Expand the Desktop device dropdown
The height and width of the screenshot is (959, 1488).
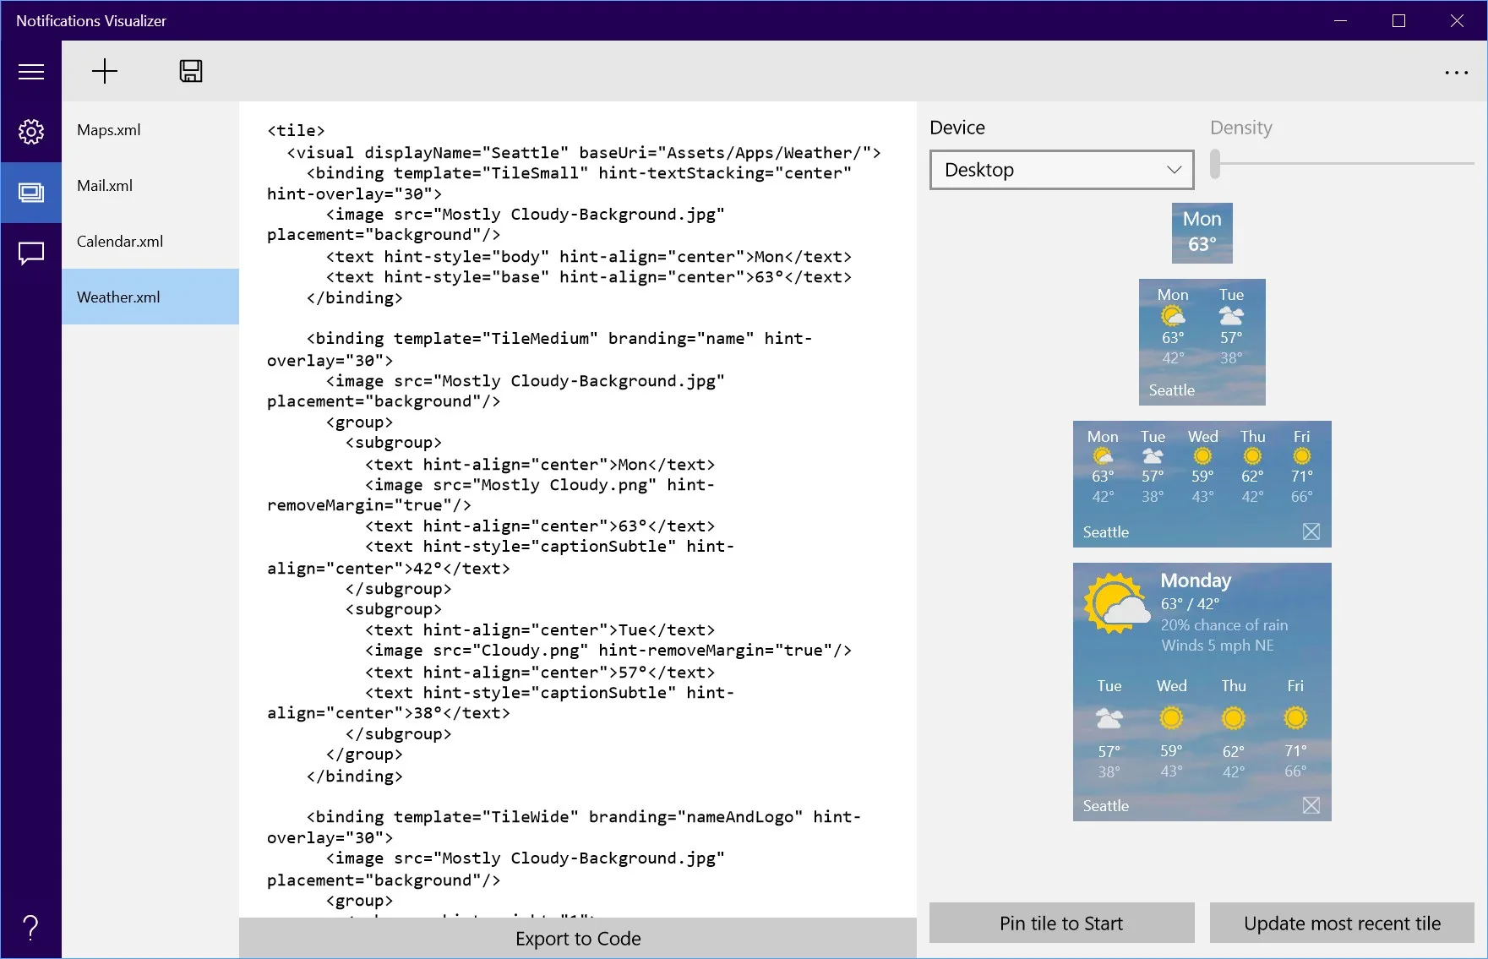click(x=1062, y=170)
